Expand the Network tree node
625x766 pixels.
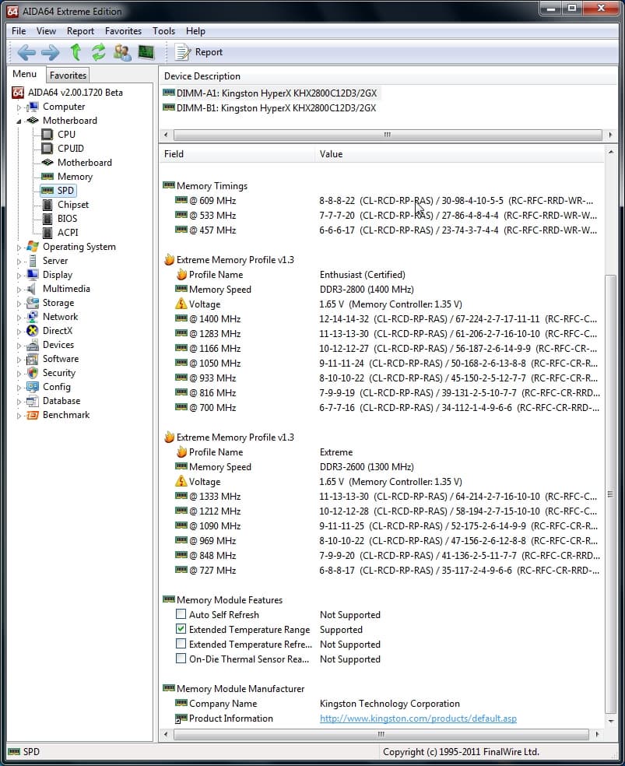coord(19,318)
